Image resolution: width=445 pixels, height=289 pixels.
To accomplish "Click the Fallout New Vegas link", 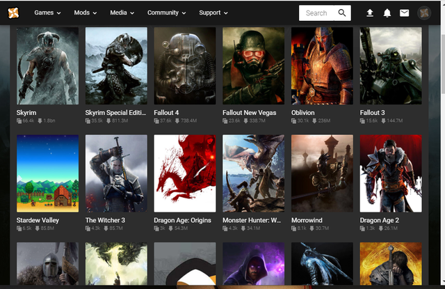I will click(x=249, y=112).
